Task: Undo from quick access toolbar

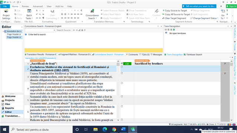Action: (x=10, y=2)
